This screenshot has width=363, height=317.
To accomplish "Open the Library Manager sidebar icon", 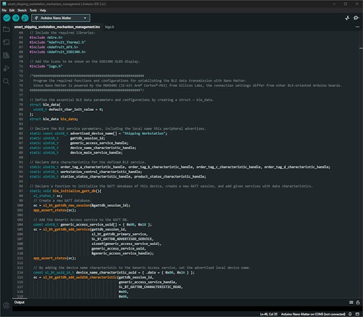I will pyautogui.click(x=6, y=55).
